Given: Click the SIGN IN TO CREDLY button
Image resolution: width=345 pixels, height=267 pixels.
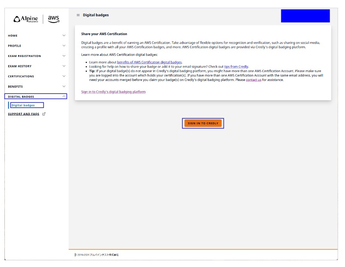Looking at the screenshot, I should 203,123.
